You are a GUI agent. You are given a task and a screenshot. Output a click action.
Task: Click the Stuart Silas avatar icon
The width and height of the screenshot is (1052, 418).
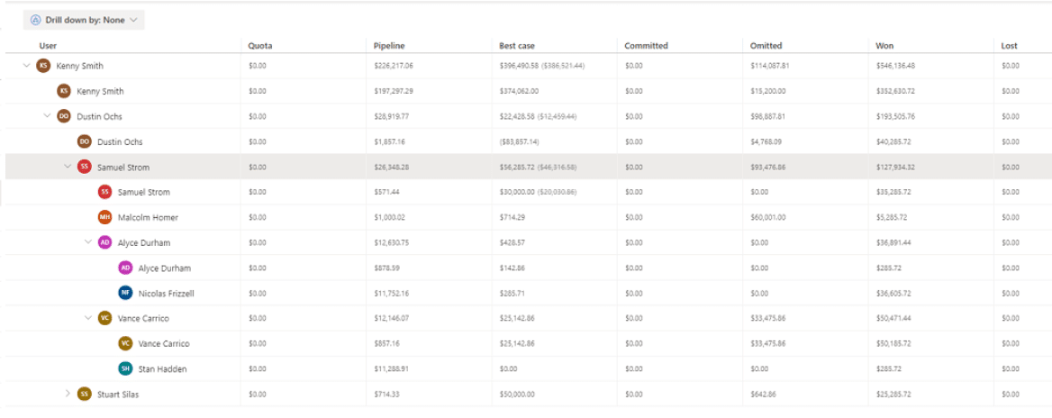click(x=84, y=394)
